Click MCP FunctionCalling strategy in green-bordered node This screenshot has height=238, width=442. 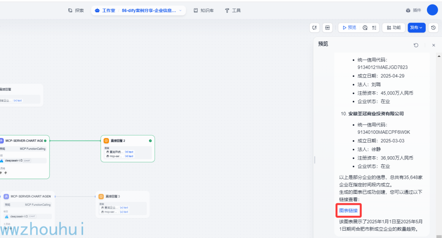tap(32, 149)
